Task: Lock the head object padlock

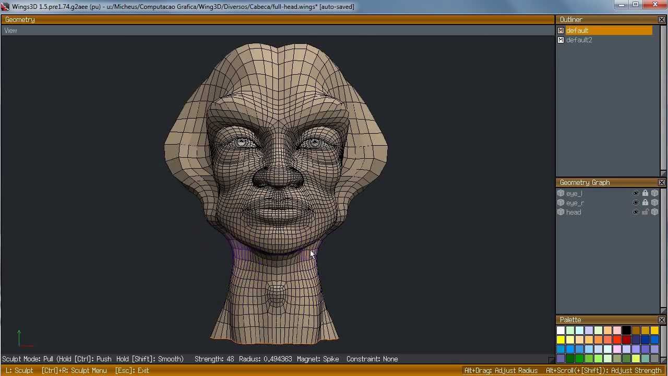Action: click(x=645, y=213)
